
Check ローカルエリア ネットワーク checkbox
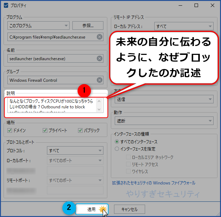click(x=128, y=157)
